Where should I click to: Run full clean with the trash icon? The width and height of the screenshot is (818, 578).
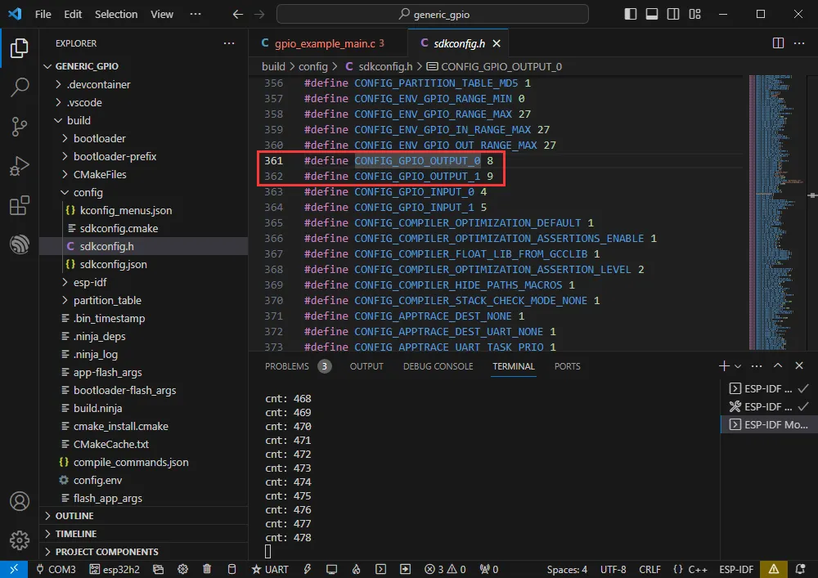[x=206, y=568]
